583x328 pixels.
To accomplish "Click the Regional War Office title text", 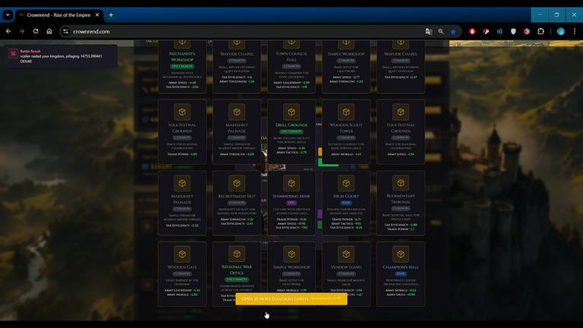I will pos(237,270).
